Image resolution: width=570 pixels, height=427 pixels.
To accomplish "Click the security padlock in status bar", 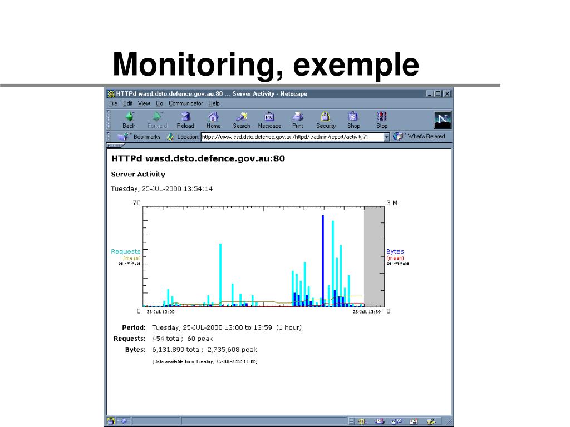I will (x=111, y=421).
